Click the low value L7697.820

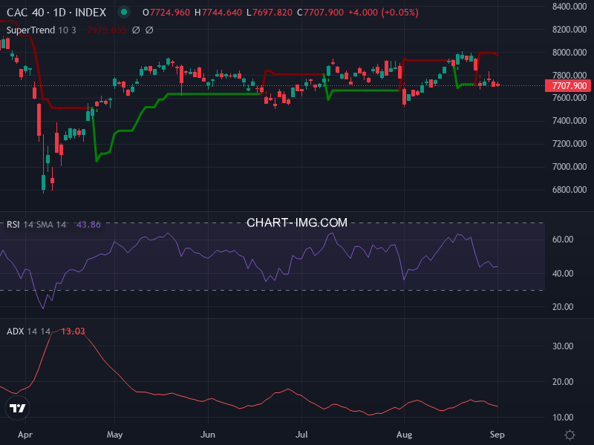pos(270,13)
